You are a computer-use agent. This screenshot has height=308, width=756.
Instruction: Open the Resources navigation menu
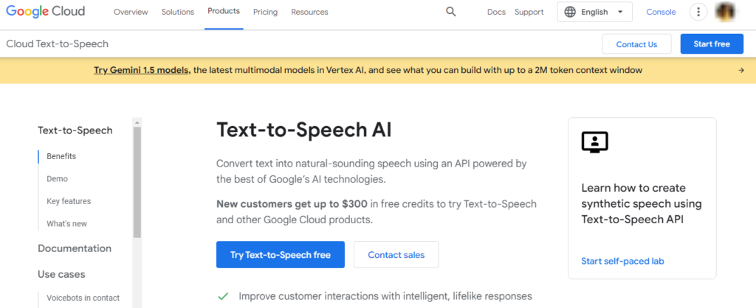click(309, 12)
